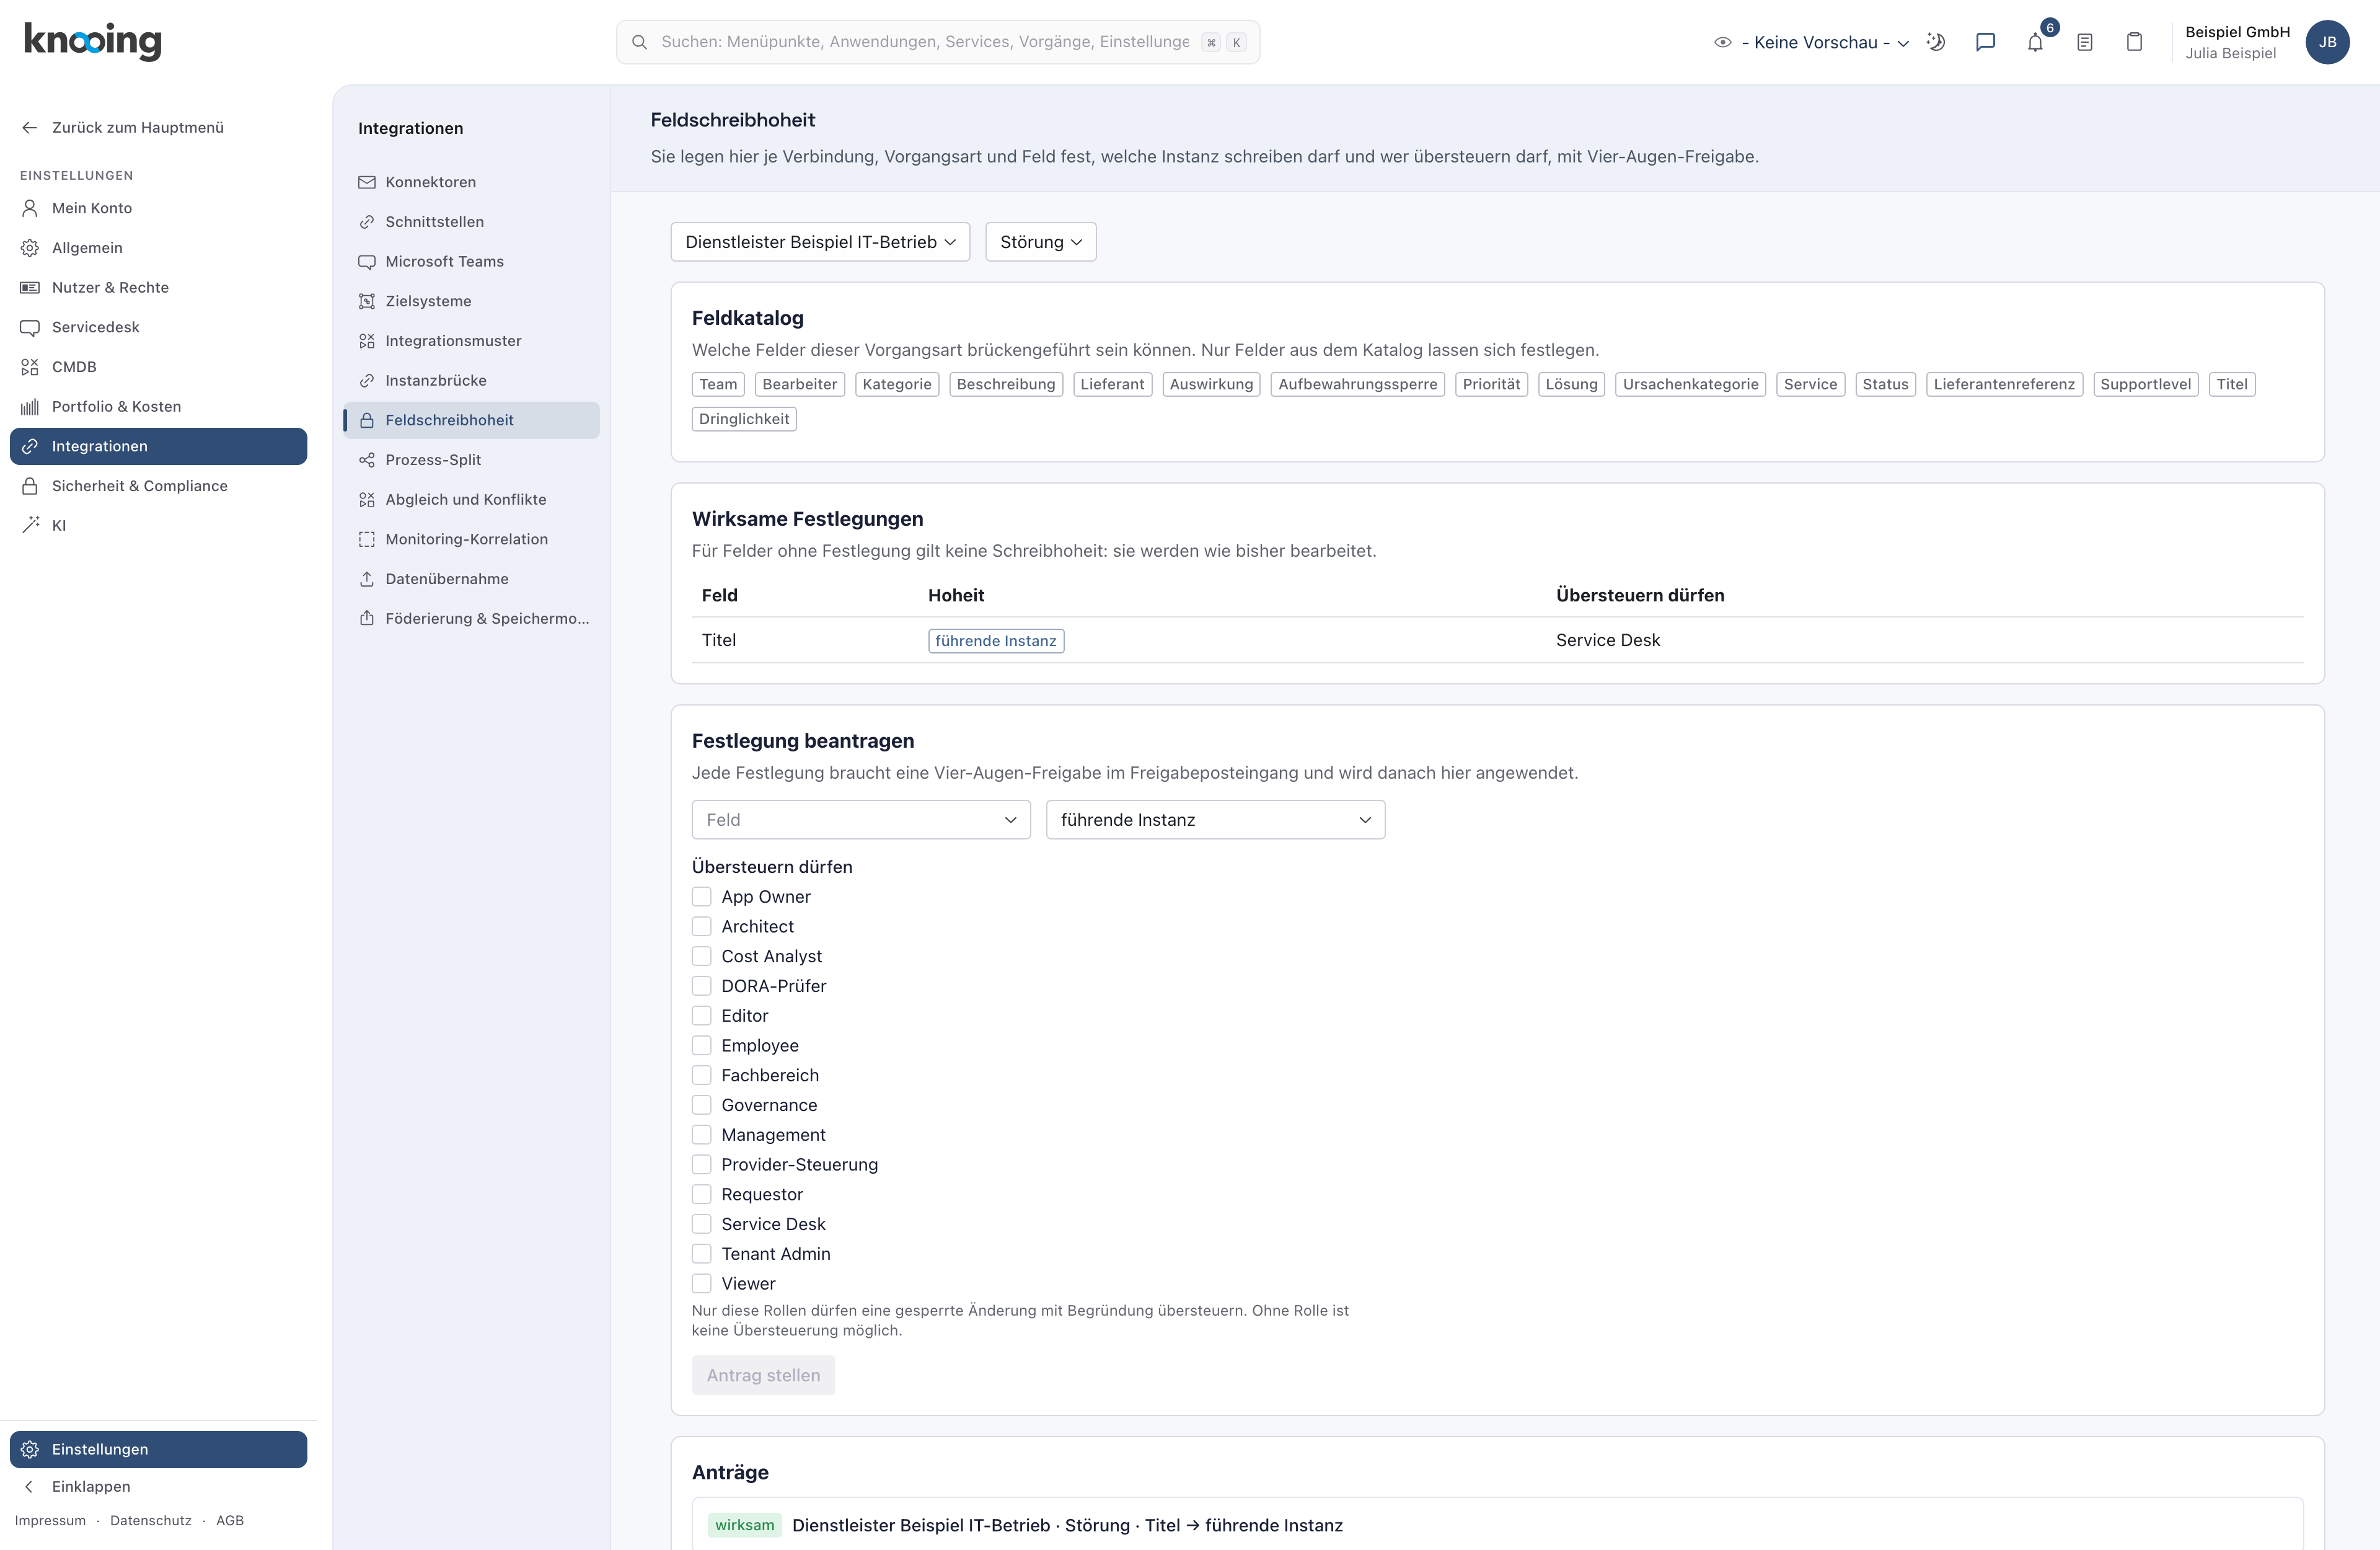Enable the Service Desk override checkbox
The width and height of the screenshot is (2380, 1550).
pyautogui.click(x=702, y=1224)
